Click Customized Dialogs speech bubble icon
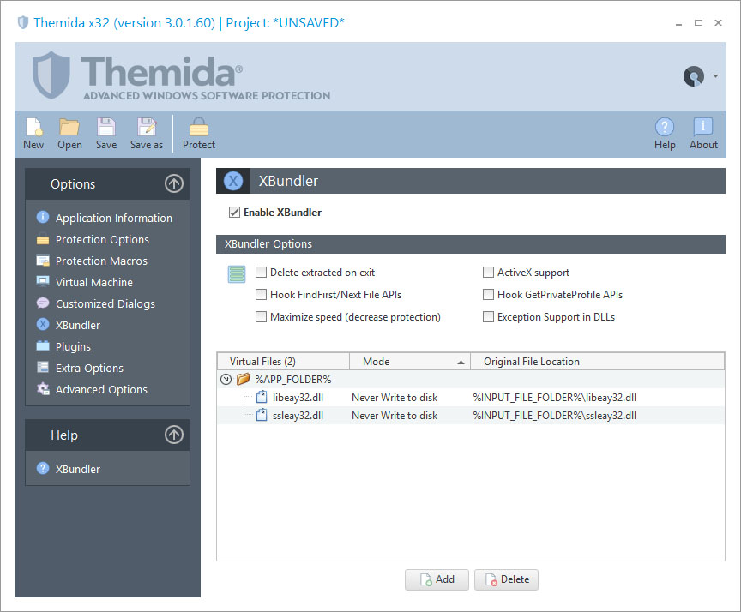The height and width of the screenshot is (612, 741). [43, 303]
